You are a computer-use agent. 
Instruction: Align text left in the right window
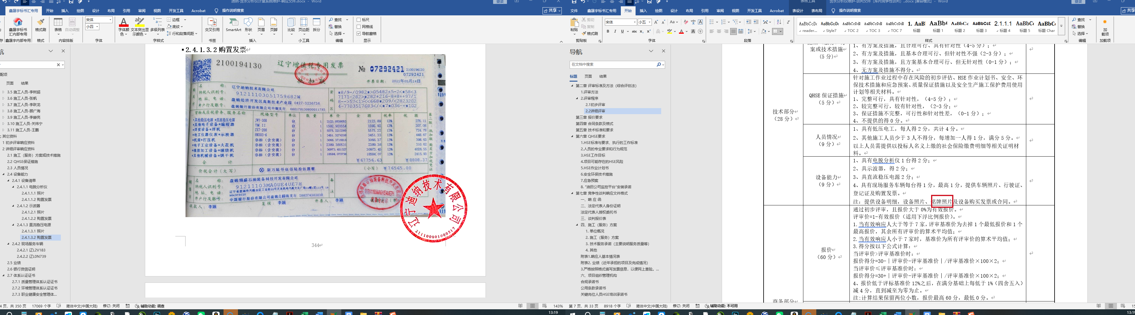(x=711, y=31)
